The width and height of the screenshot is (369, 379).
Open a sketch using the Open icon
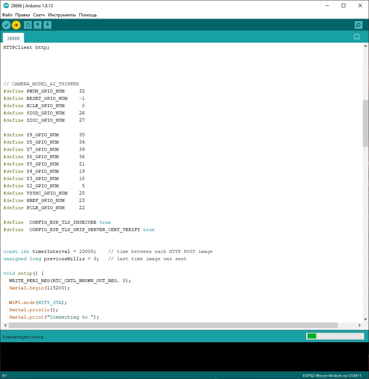37,25
